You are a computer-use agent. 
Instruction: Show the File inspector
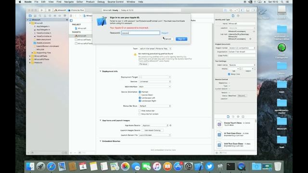point(233,16)
